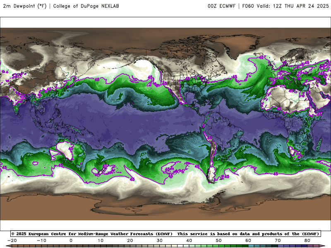Click the '2m Dewpoint (°F)' title text
The height and width of the screenshot is (248, 331).
coord(25,6)
